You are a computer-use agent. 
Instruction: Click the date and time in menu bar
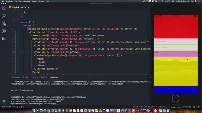point(182,1)
